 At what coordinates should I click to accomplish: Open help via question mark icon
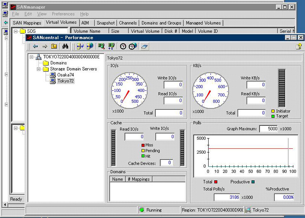299,46
